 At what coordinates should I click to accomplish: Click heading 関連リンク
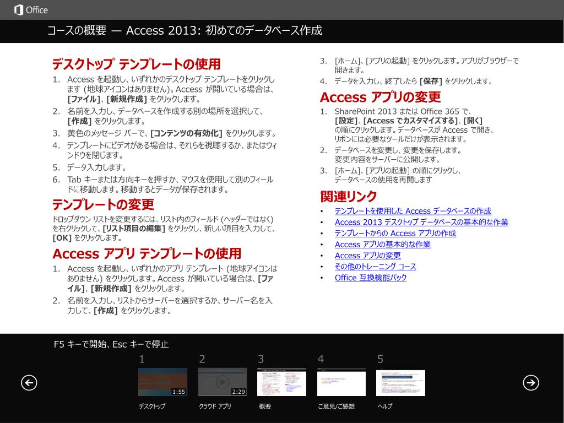[x=348, y=197]
